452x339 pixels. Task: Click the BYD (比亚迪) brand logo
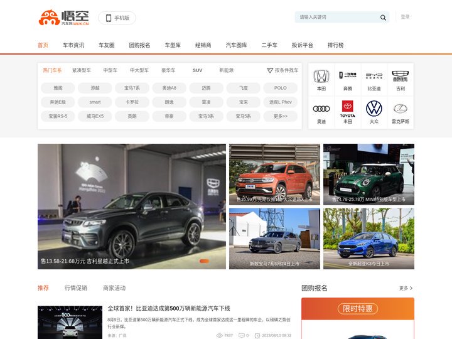(x=374, y=76)
